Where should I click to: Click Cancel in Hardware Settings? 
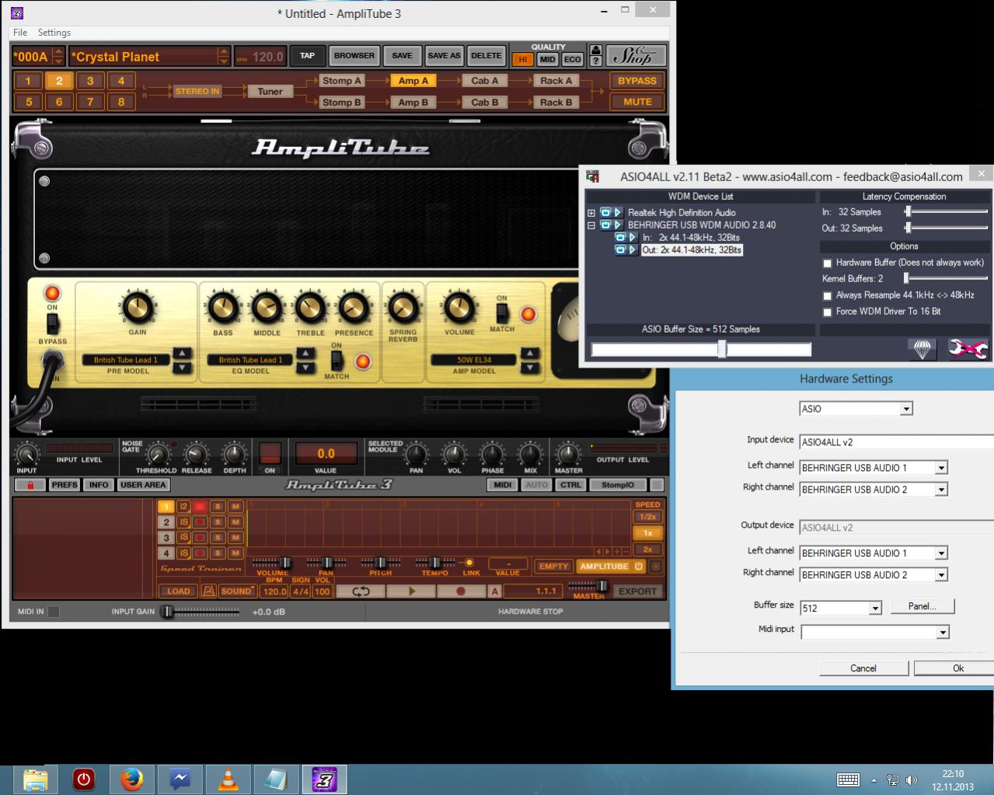pyautogui.click(x=863, y=668)
